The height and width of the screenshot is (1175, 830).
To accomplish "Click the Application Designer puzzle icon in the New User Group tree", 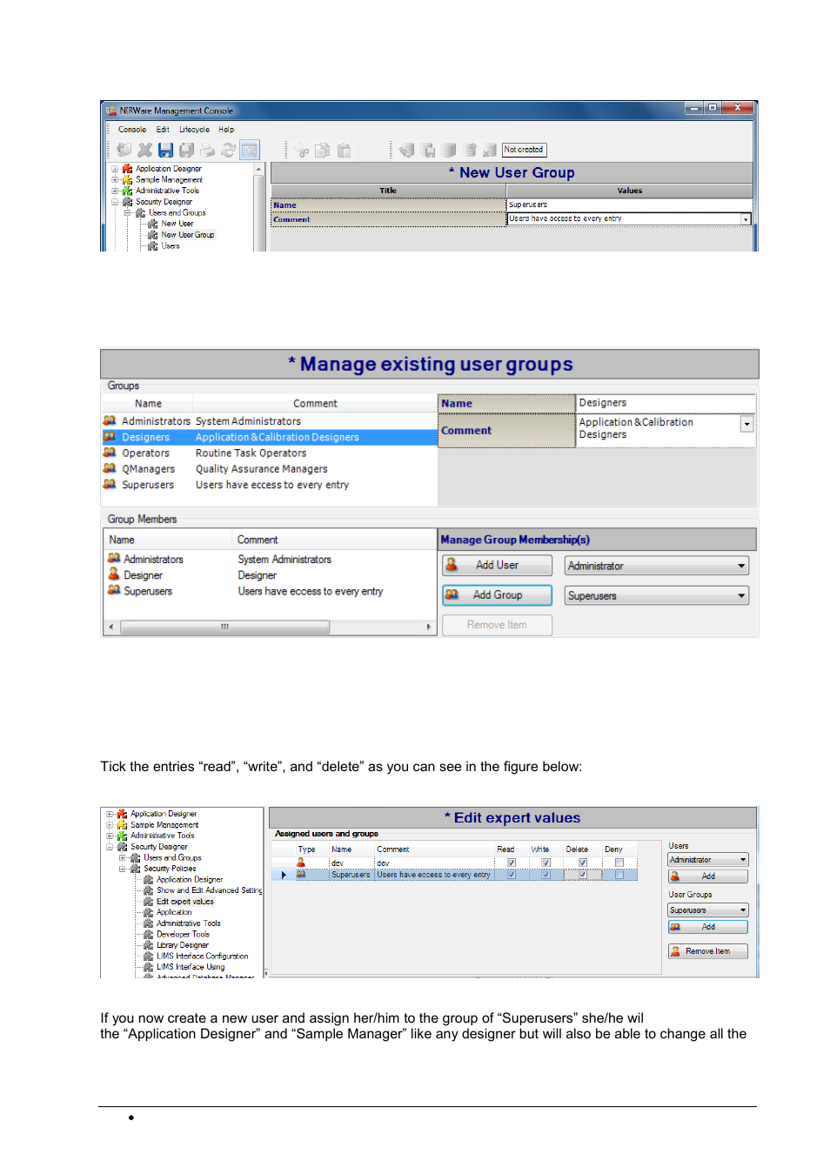I will 128,169.
